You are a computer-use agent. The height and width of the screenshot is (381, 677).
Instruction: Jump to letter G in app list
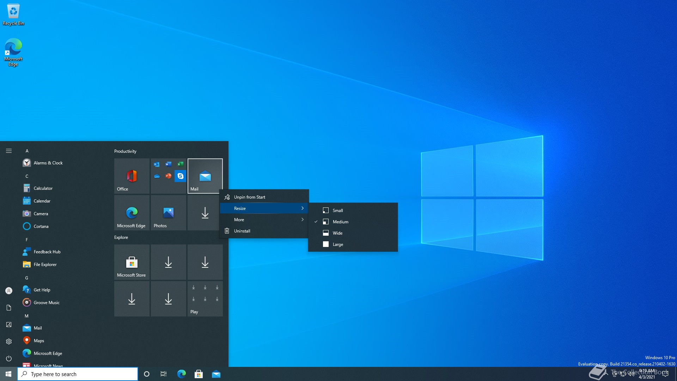point(27,278)
